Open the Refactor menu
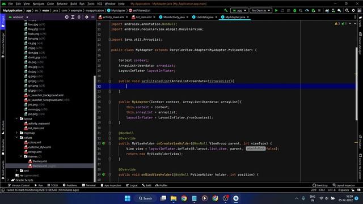Image resolution: width=363 pixels, height=204 pixels. point(62,4)
